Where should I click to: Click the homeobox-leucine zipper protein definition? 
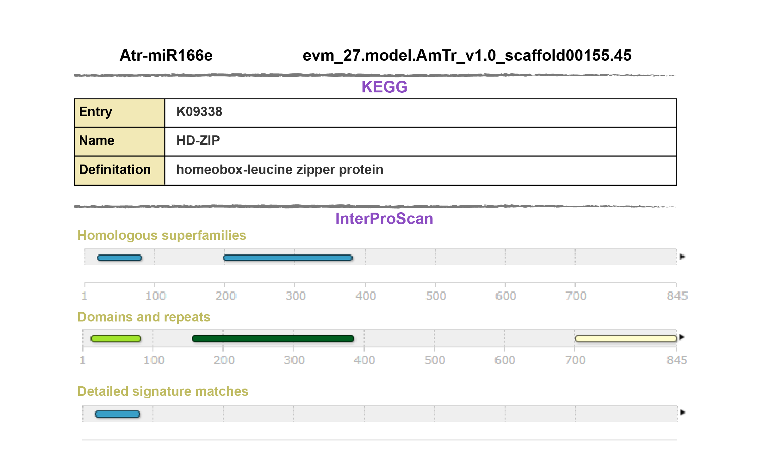pos(280,170)
